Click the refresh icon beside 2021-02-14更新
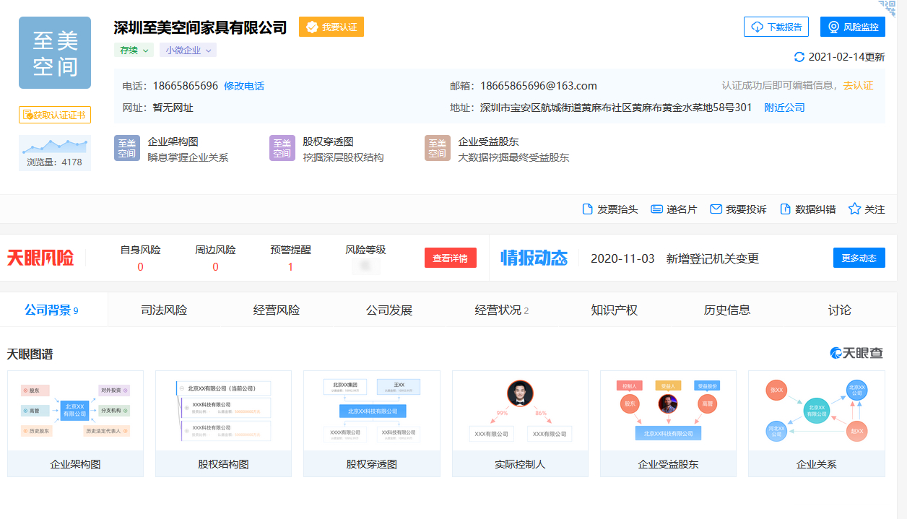907x519 pixels. coord(799,57)
